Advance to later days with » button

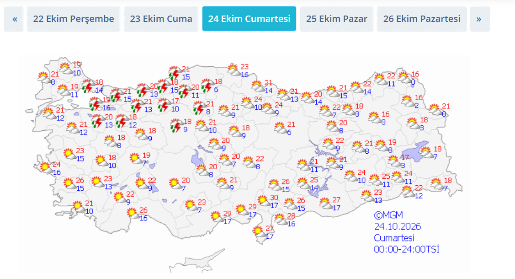[x=480, y=19]
